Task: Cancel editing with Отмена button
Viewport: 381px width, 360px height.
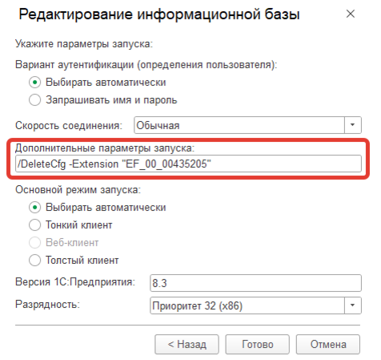Action: (x=328, y=344)
